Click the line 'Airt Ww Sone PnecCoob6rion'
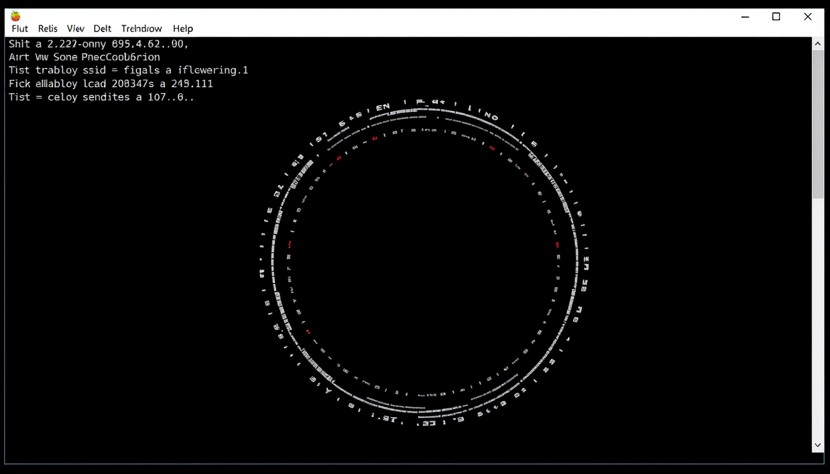The width and height of the screenshot is (830, 474). pos(84,57)
